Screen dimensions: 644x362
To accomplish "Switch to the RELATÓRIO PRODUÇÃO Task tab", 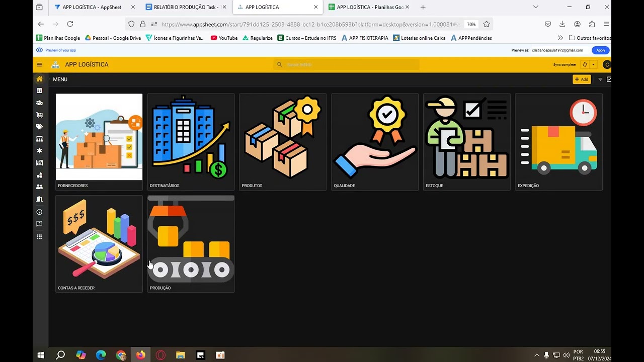I will [186, 7].
